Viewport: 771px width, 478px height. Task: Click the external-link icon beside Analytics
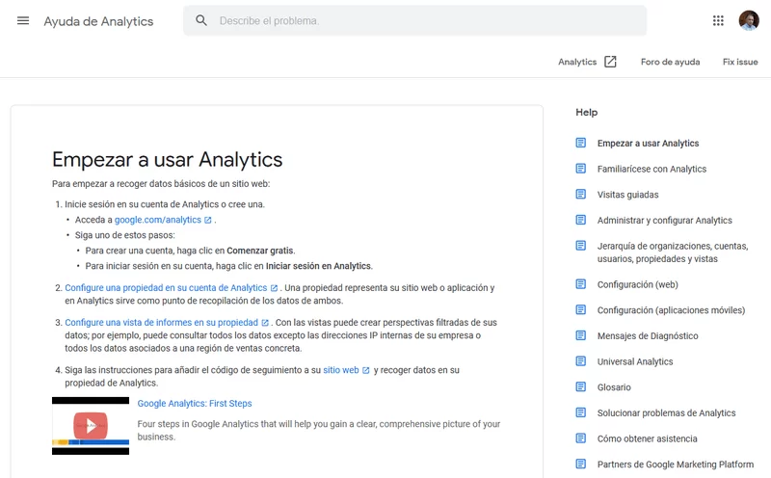click(610, 62)
